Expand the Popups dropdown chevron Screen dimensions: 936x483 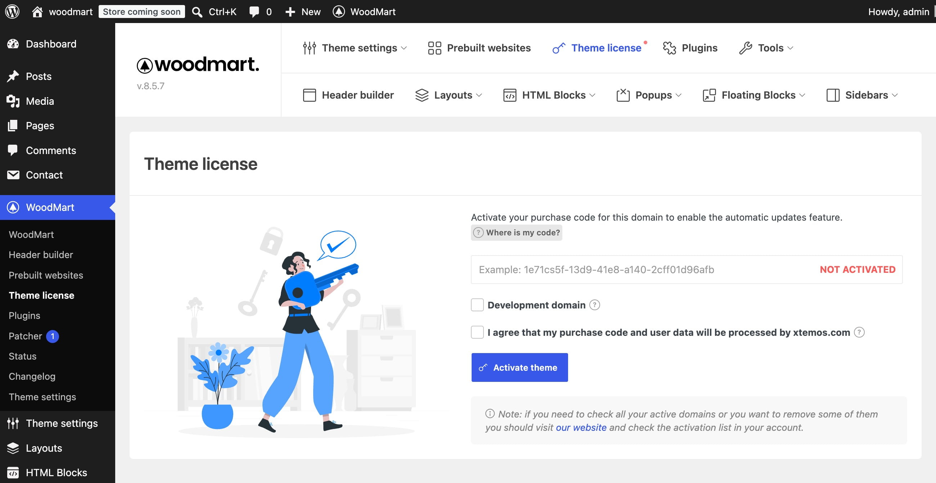pos(678,95)
